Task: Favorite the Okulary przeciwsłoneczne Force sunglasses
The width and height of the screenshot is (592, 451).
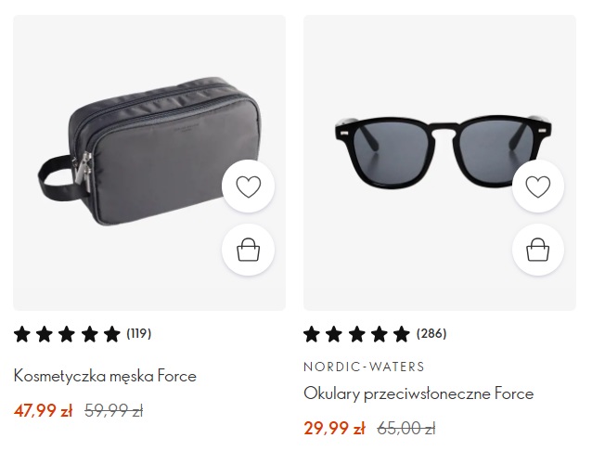Action: [x=538, y=187]
